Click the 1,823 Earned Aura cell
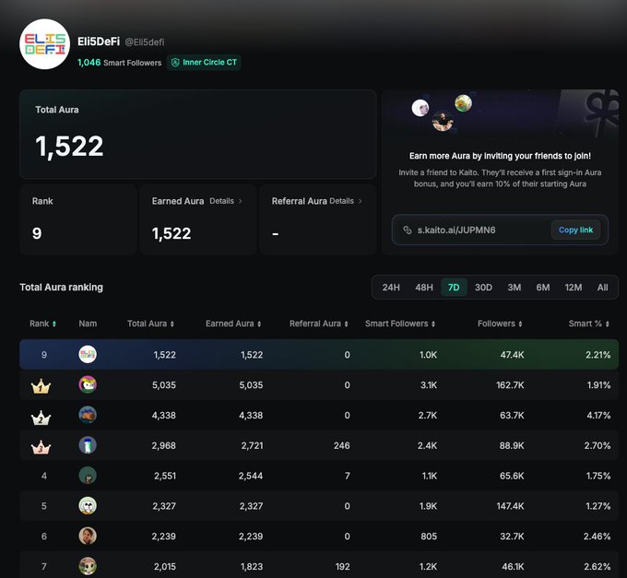 click(x=252, y=566)
